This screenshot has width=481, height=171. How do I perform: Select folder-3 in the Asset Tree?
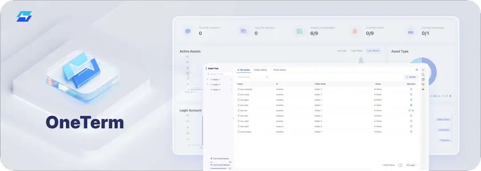pyautogui.click(x=216, y=90)
